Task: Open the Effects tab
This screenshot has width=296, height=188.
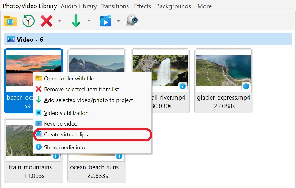Action: point(142,6)
